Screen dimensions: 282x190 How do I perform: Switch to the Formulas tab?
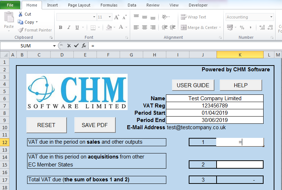109,5
